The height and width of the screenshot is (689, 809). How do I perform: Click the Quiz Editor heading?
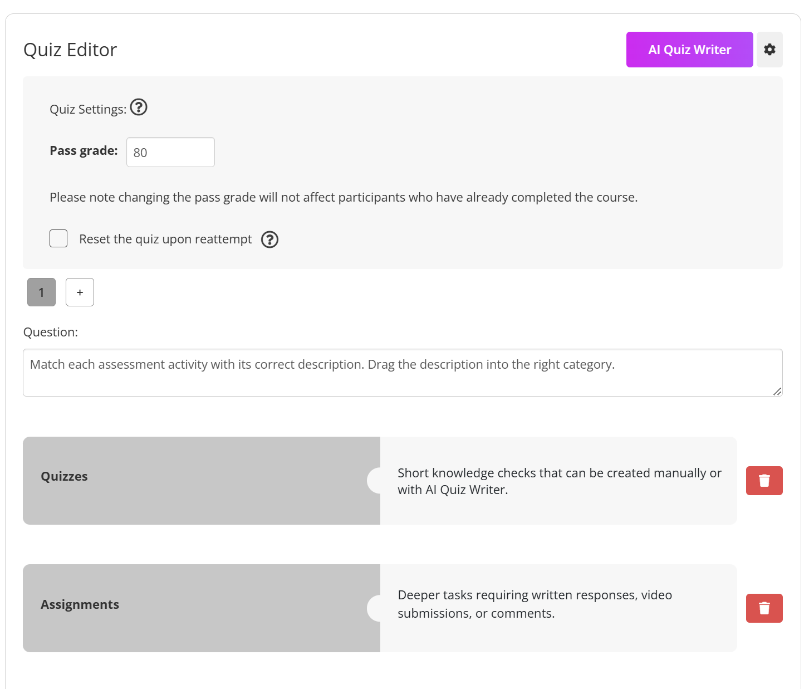[x=70, y=50]
